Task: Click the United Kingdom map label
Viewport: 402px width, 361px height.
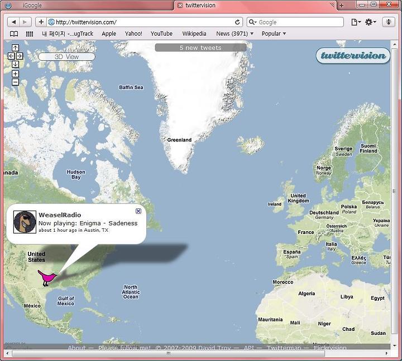Action: tap(298, 198)
